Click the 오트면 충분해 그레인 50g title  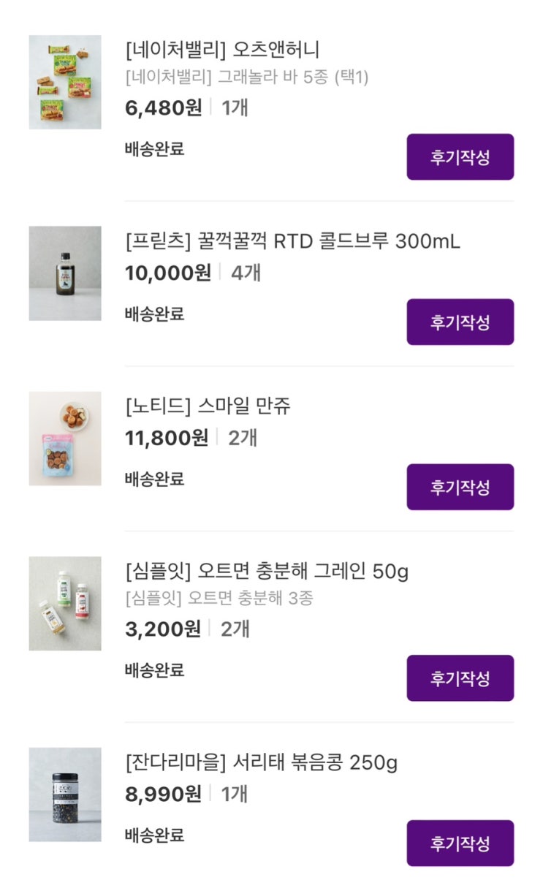[x=267, y=572]
